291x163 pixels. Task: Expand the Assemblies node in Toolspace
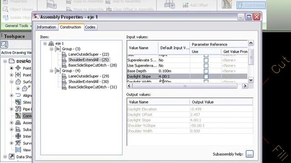pos(11,123)
